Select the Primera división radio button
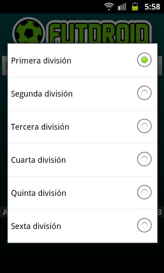The image size is (164, 273). tap(144, 60)
